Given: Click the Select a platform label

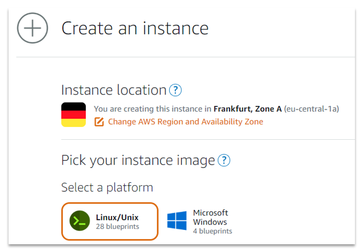Looking at the screenshot, I should (x=107, y=187).
